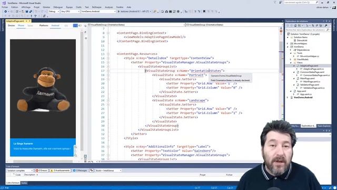Click the Save All toolbar icon
Viewport: 337px width, 190px height.
pos(31,12)
